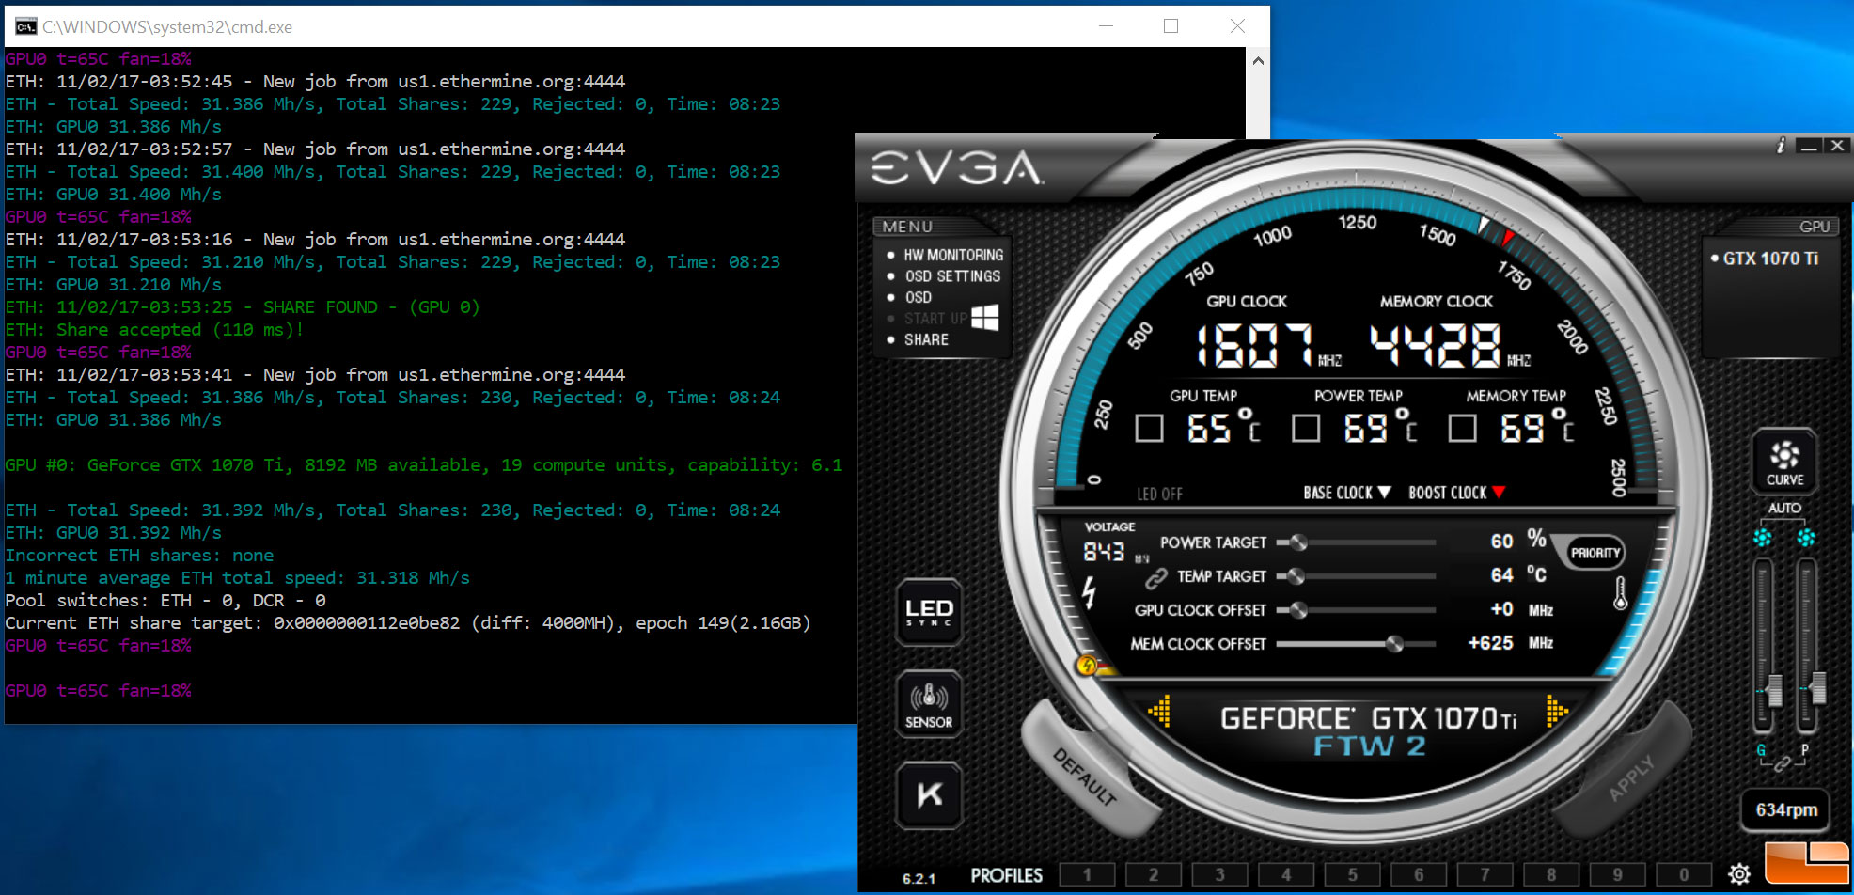Click the Auto fan label
The image size is (1854, 895).
click(x=1784, y=508)
